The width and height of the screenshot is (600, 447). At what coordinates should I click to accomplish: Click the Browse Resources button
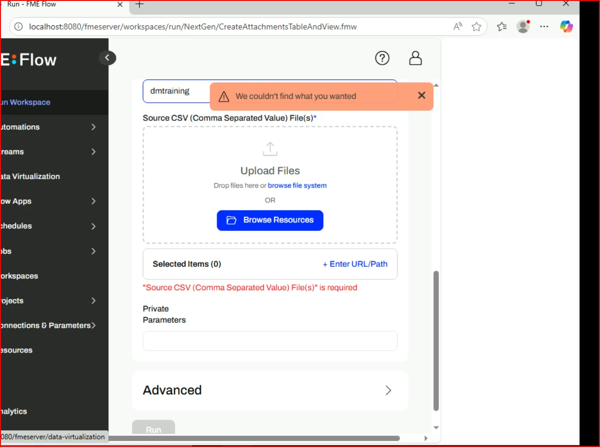coord(270,220)
